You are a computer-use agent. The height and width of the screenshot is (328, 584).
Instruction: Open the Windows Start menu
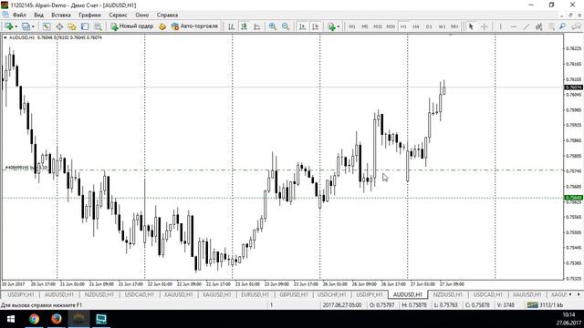[10, 319]
